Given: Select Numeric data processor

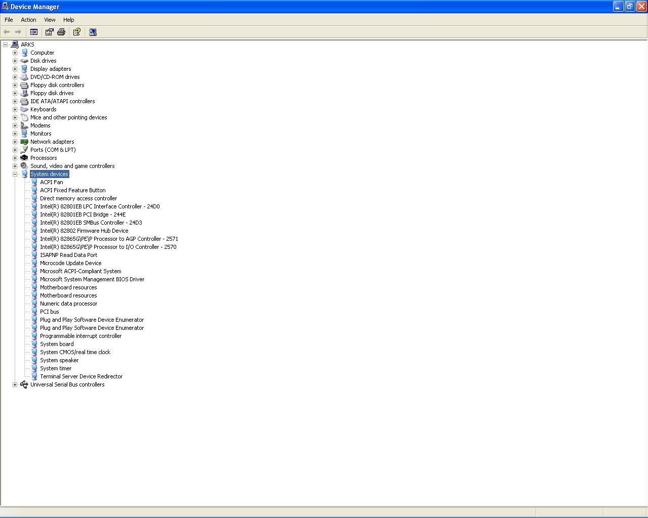Looking at the screenshot, I should [x=69, y=304].
